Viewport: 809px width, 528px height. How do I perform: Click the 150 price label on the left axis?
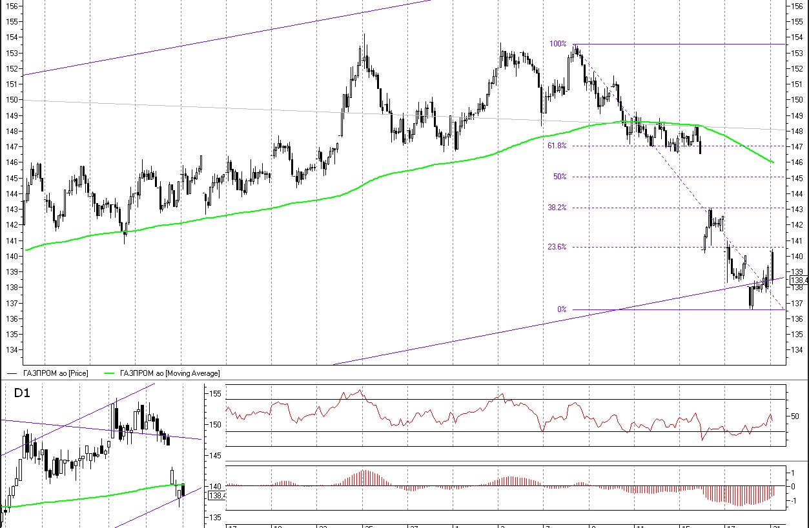tap(13, 100)
